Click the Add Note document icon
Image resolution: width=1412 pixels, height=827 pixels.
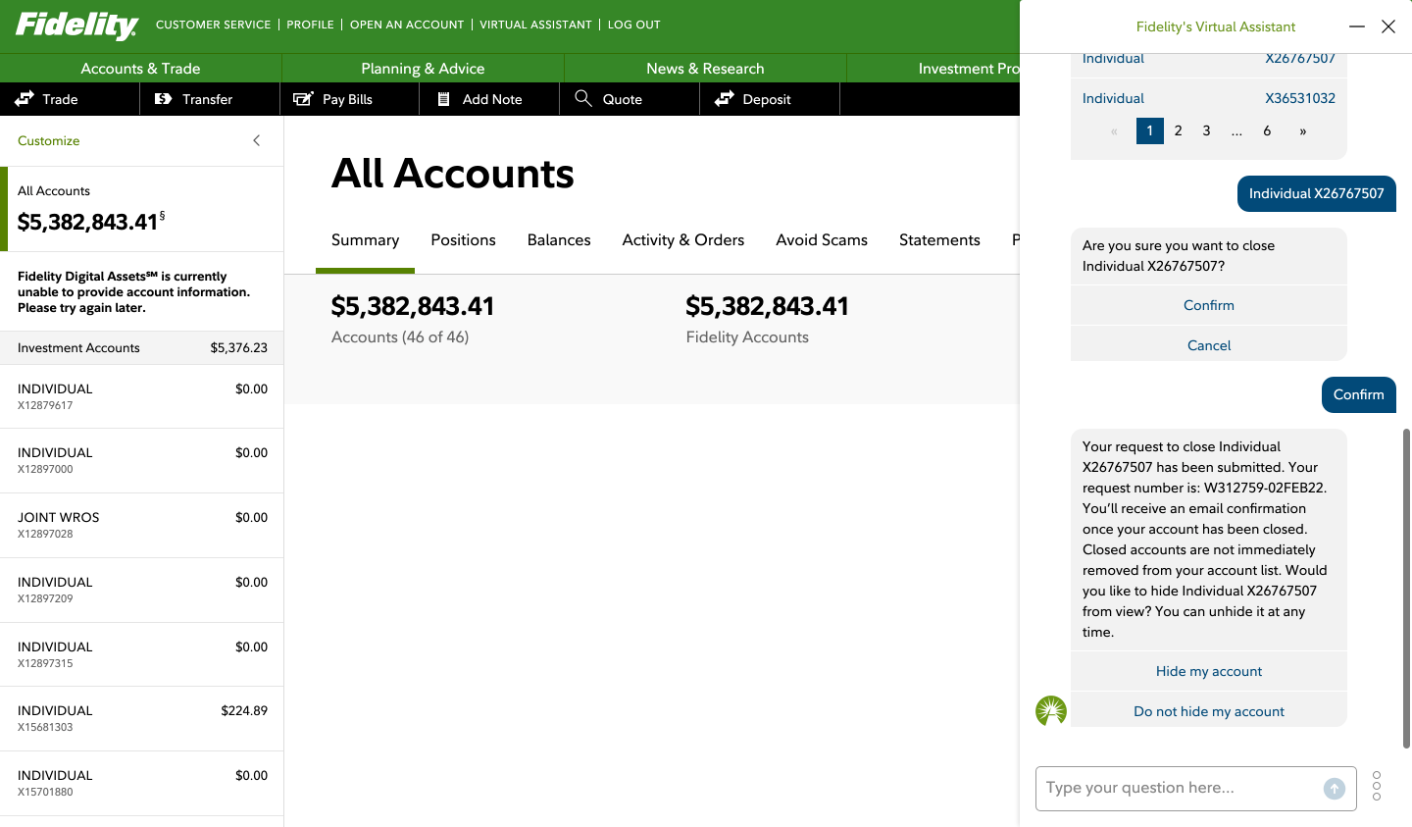coord(443,99)
